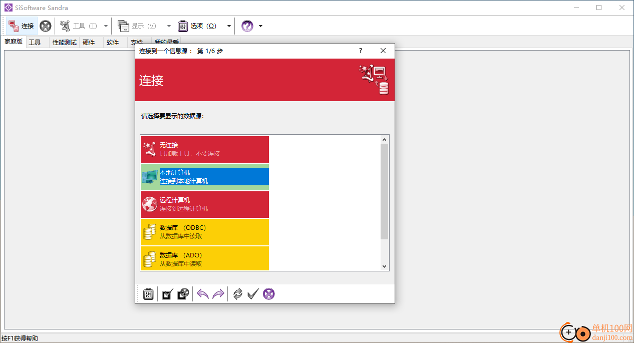Select the 本地计算机 data source

205,177
